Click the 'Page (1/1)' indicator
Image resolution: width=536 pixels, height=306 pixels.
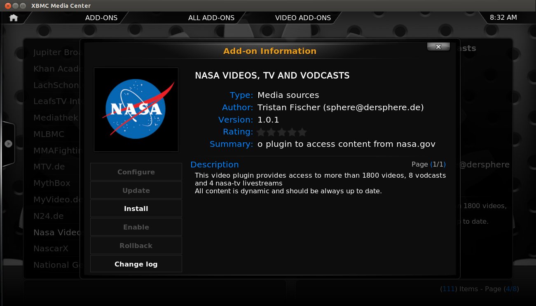428,164
